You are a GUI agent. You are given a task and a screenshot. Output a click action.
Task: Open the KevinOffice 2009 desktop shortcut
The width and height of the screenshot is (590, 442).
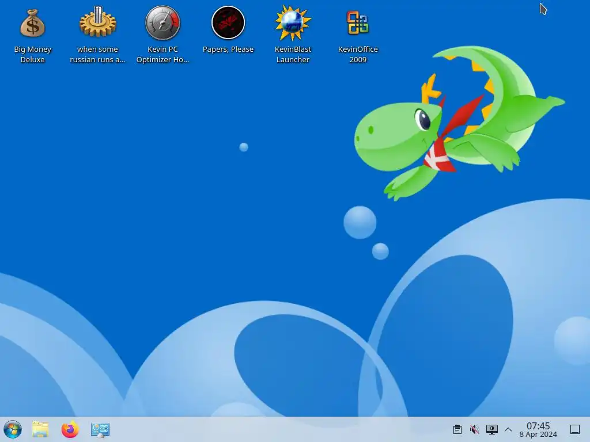pyautogui.click(x=357, y=22)
